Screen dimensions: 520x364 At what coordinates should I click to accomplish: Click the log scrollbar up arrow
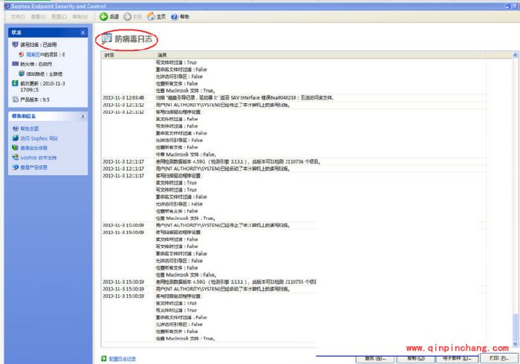pos(515,55)
